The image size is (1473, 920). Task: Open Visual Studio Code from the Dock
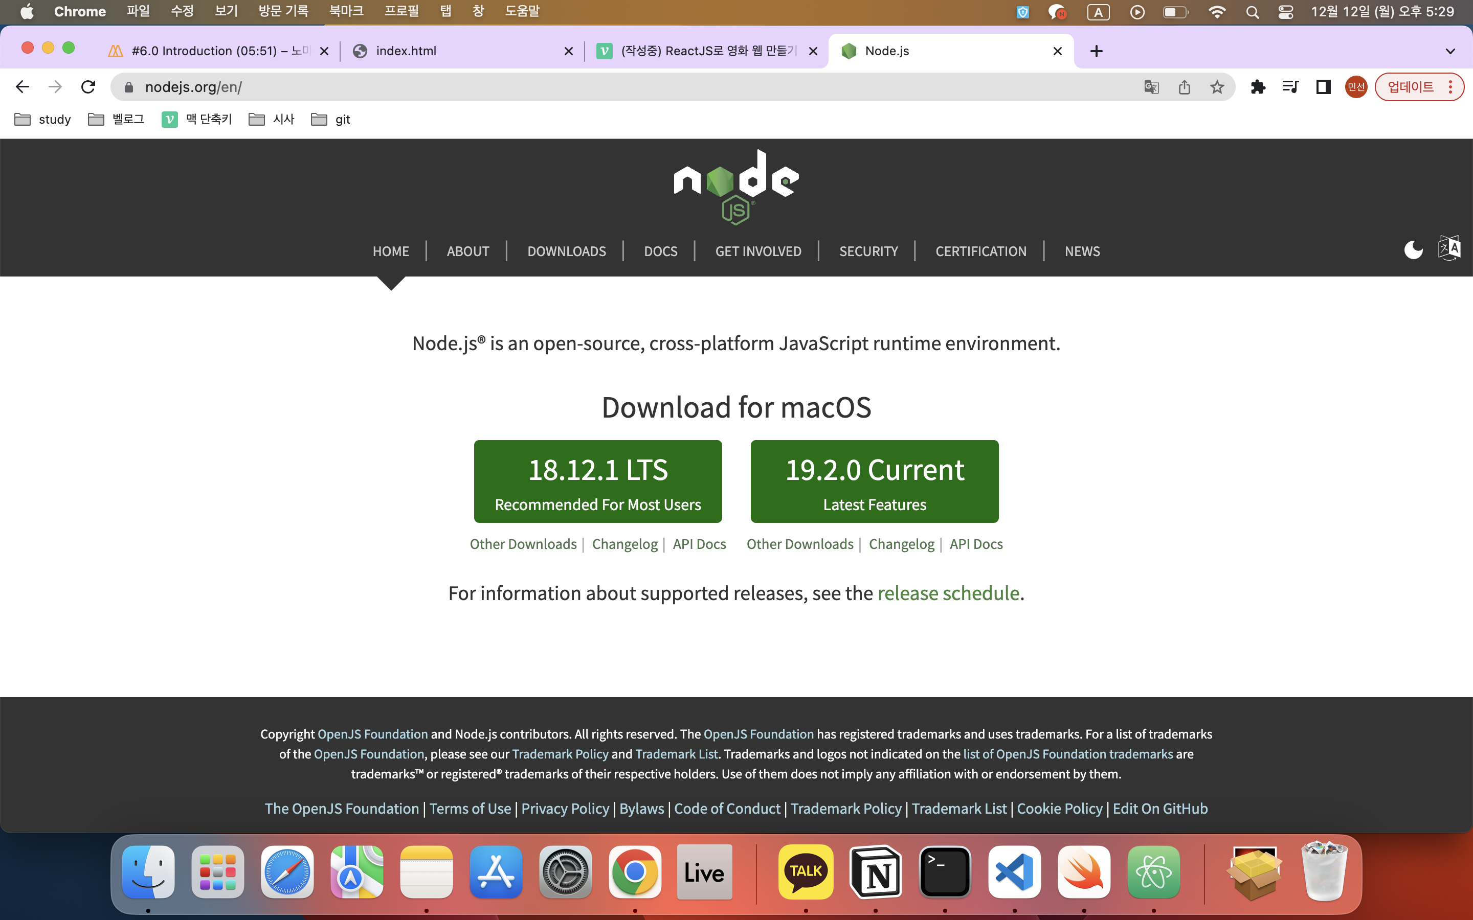pyautogui.click(x=1014, y=872)
